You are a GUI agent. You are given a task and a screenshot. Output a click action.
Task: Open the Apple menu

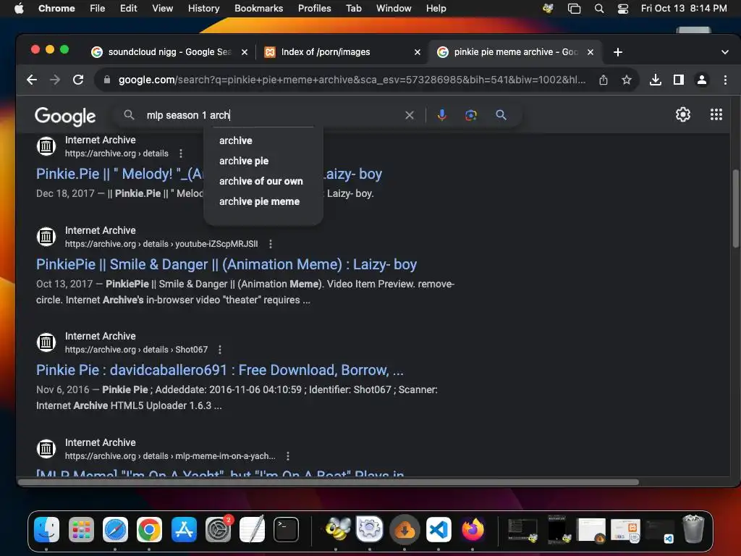[19, 8]
